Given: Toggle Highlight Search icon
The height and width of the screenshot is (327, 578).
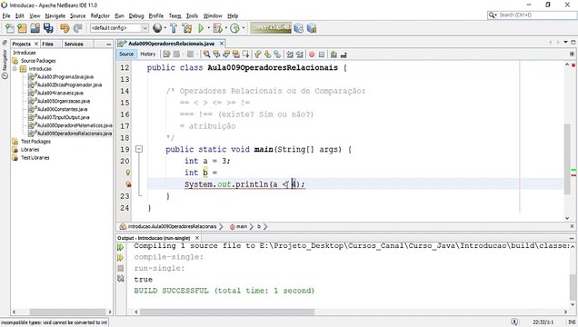Looking at the screenshot, I should pyautogui.click(x=236, y=54).
